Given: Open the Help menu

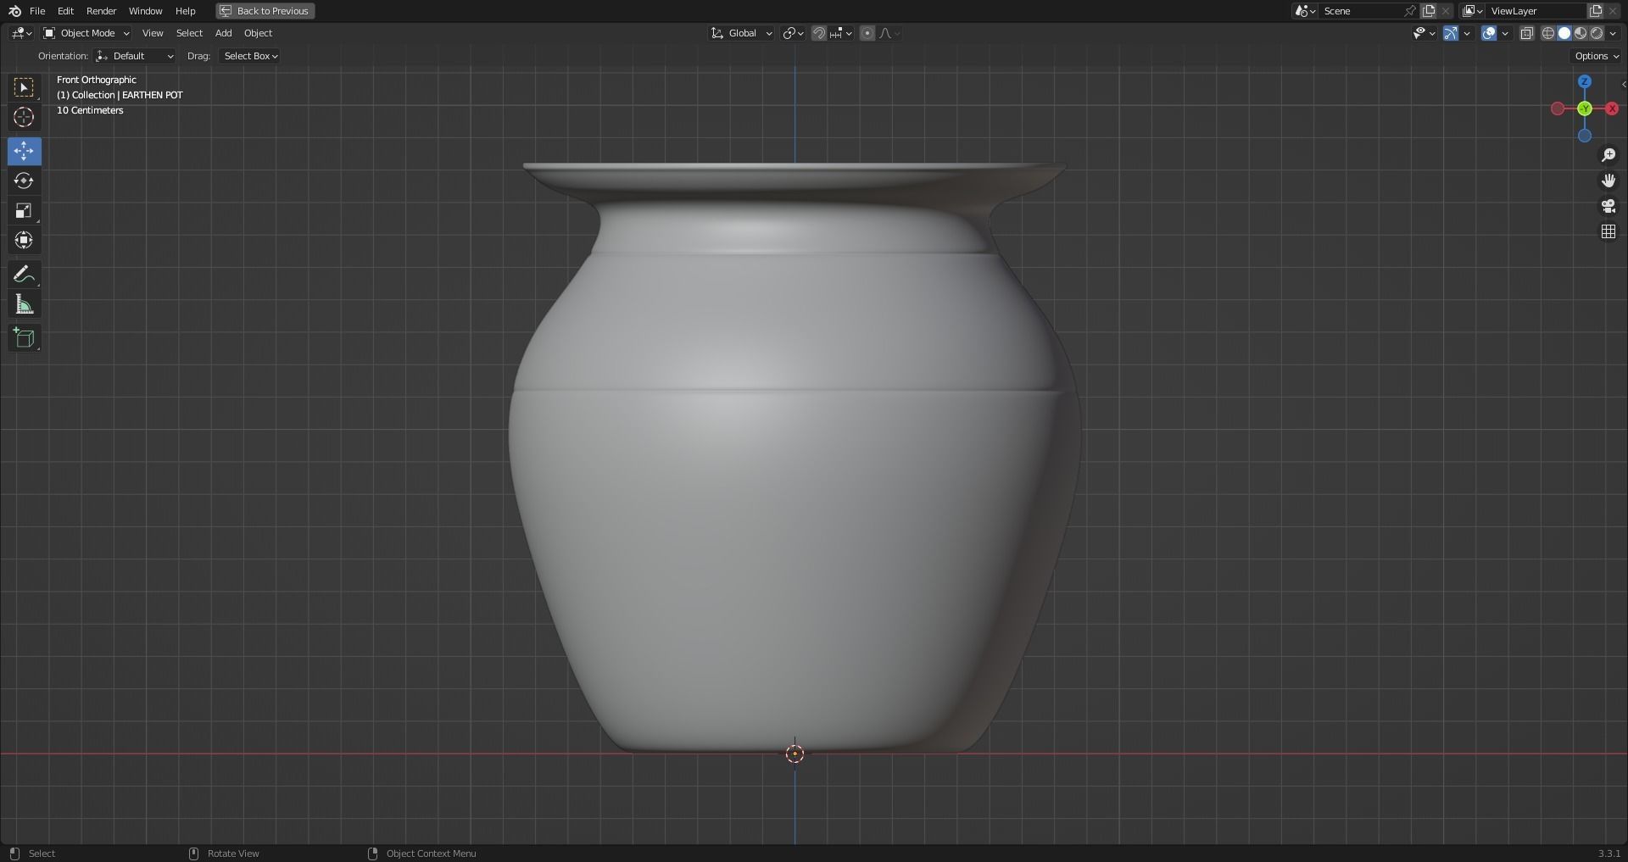Looking at the screenshot, I should pyautogui.click(x=185, y=11).
